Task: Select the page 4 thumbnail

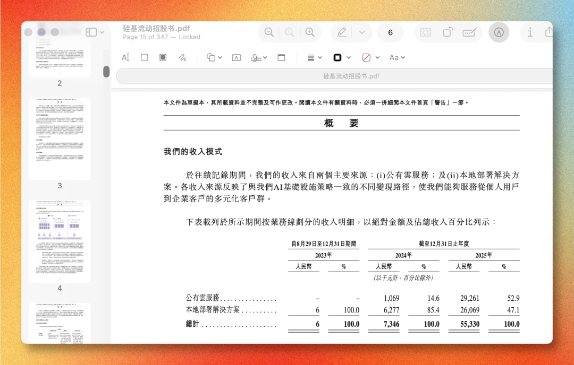Action: click(x=60, y=241)
